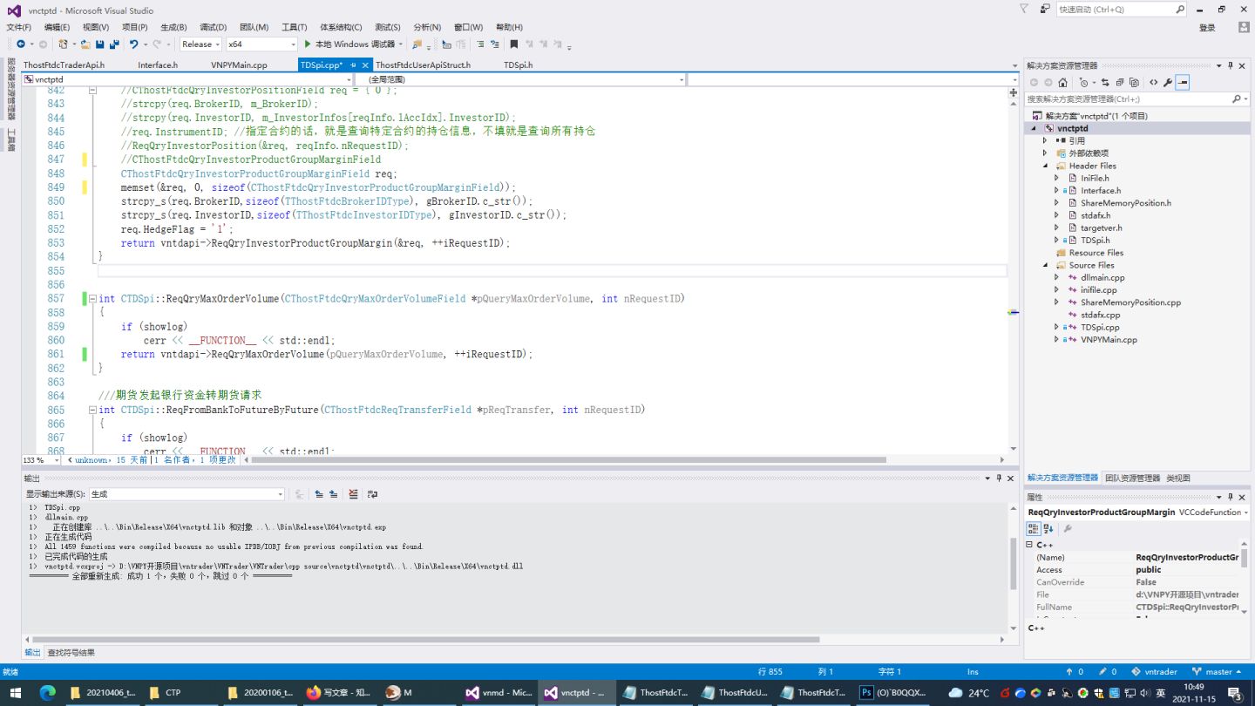Viewport: 1255px width, 706px height.
Task: Open Photoshop from the Windows taskbar
Action: tap(892, 693)
